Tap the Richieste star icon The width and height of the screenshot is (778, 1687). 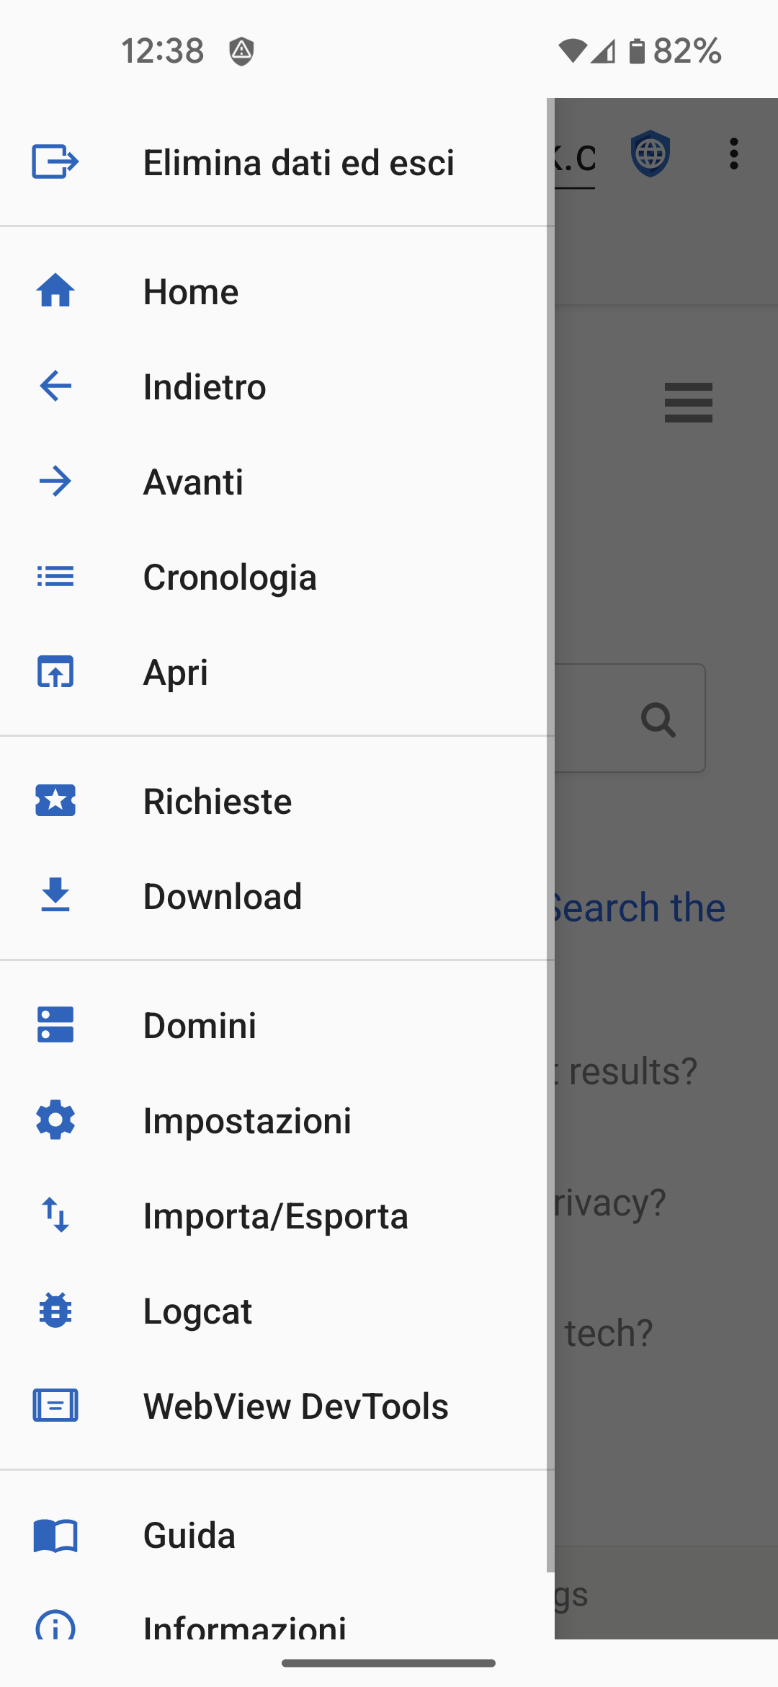[x=55, y=801]
